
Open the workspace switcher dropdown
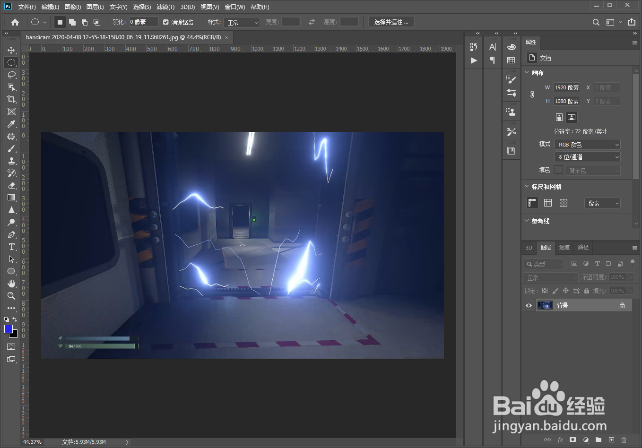613,22
